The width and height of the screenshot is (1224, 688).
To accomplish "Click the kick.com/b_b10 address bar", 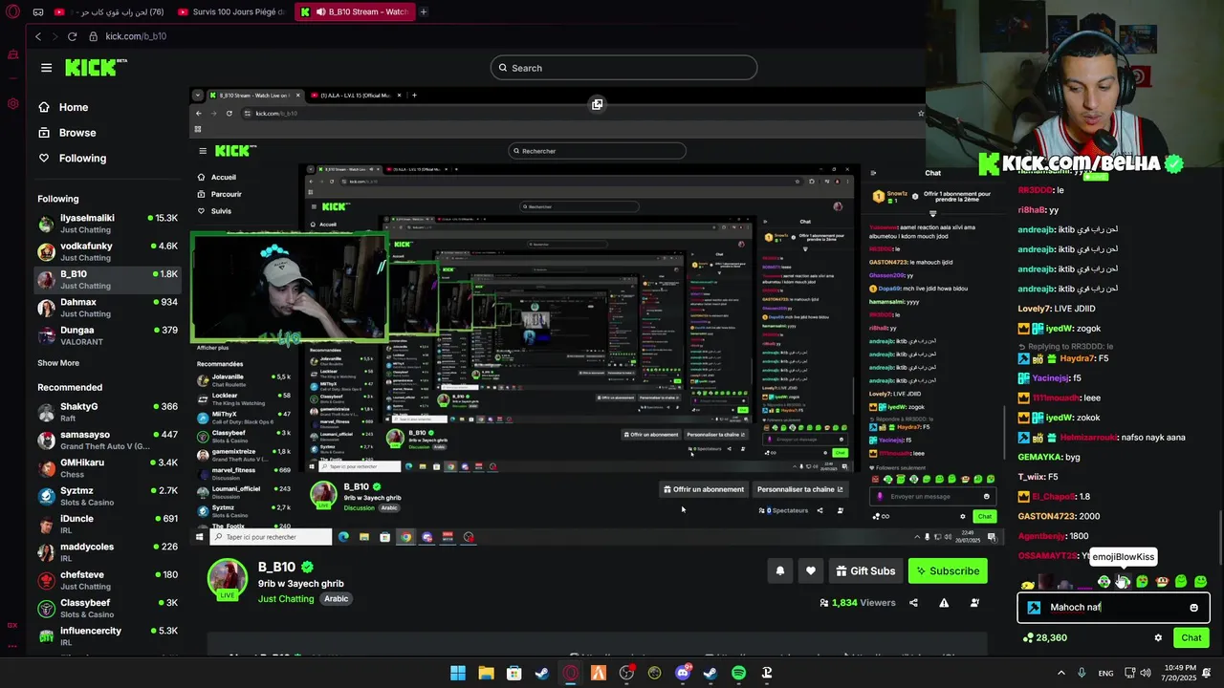I will point(136,36).
